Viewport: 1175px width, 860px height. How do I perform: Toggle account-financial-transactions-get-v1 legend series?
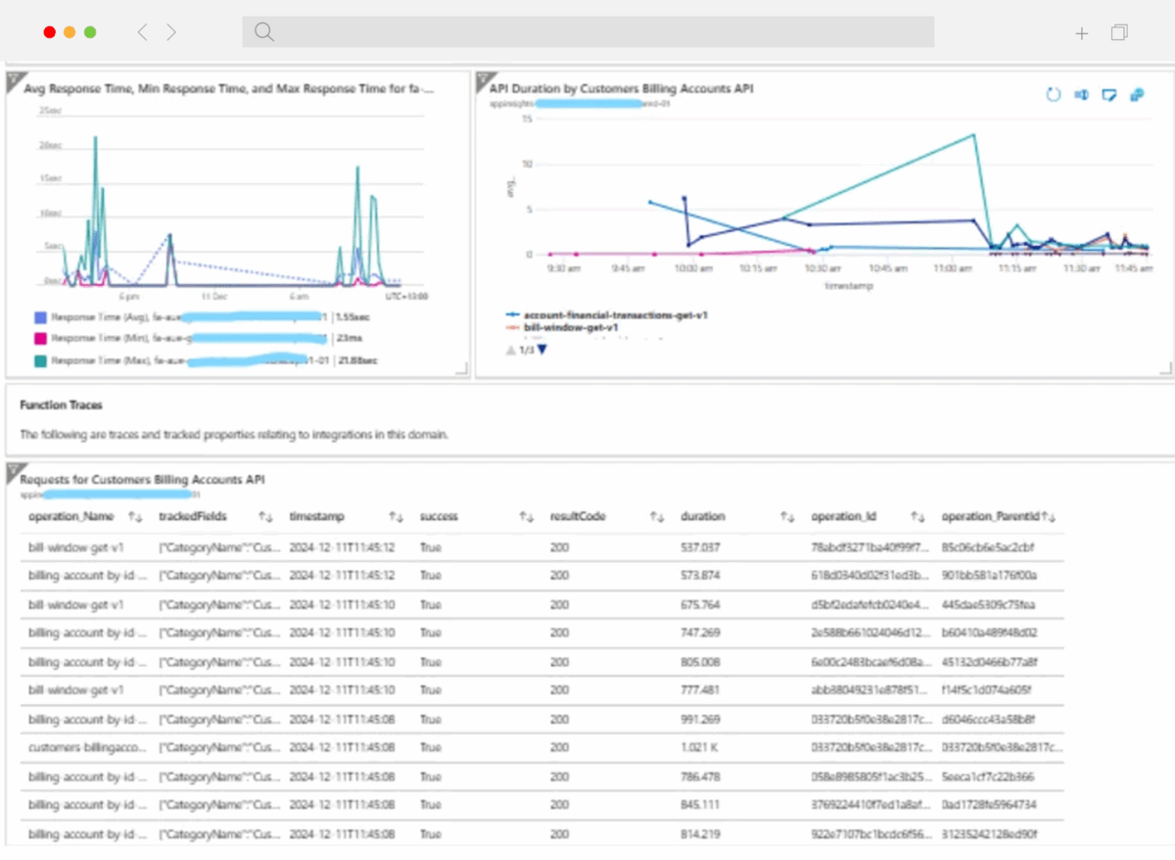[x=615, y=314]
